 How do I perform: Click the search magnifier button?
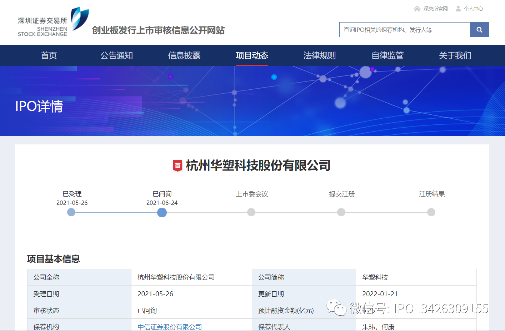tap(479, 30)
